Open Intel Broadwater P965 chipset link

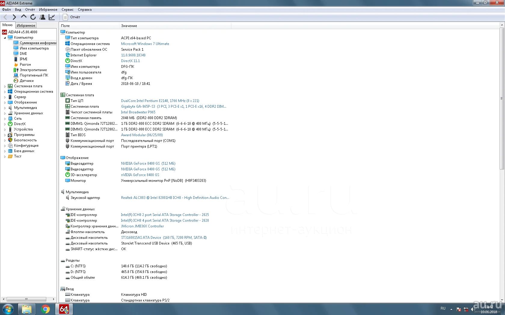(138, 112)
